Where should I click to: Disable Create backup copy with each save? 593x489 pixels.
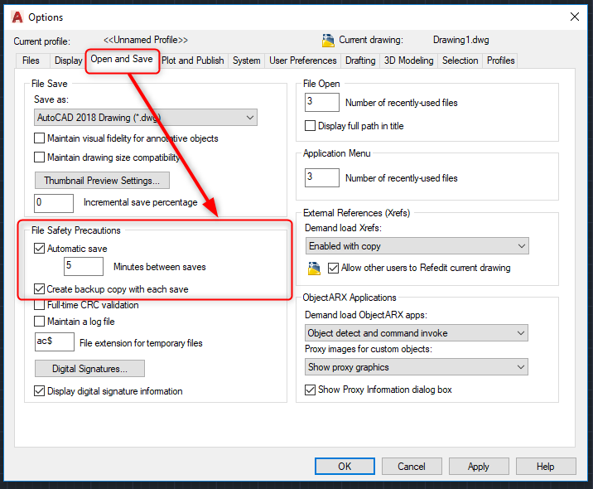pos(40,289)
